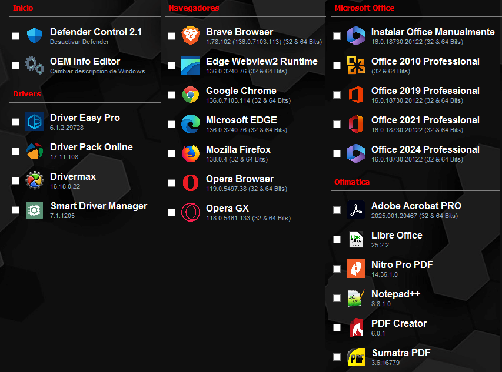Click the 'Ofimatica' section heading
The image size is (502, 372).
(x=352, y=182)
